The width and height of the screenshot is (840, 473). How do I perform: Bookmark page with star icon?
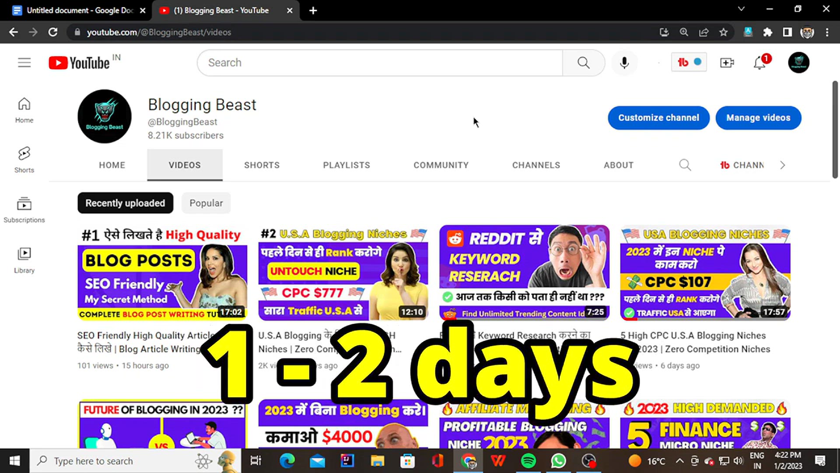724,32
